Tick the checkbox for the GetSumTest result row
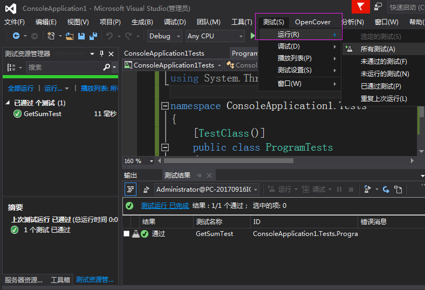This screenshot has height=290, width=425. (x=126, y=234)
